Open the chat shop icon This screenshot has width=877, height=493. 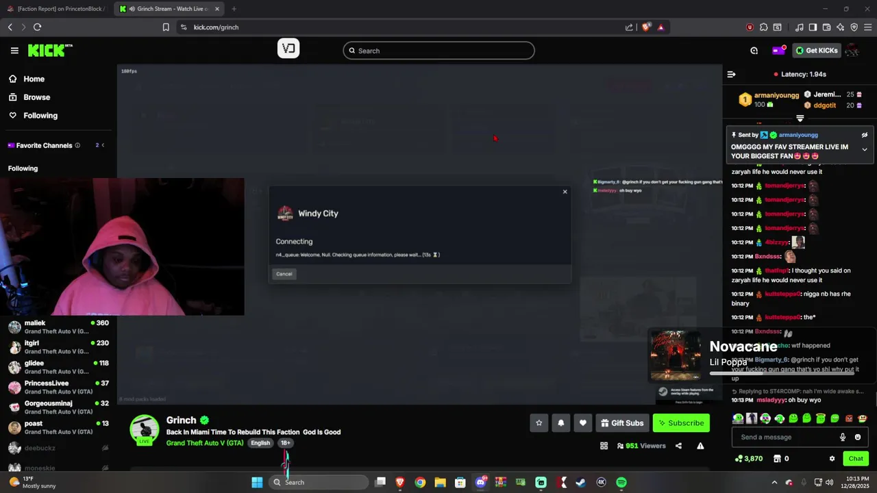coord(778,459)
